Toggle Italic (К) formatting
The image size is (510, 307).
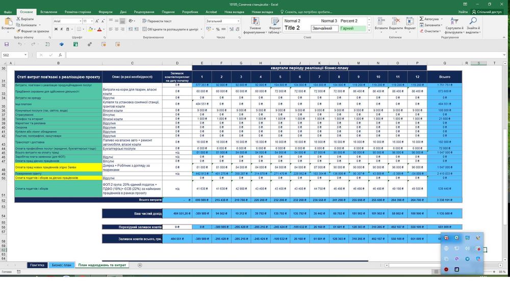[62, 30]
